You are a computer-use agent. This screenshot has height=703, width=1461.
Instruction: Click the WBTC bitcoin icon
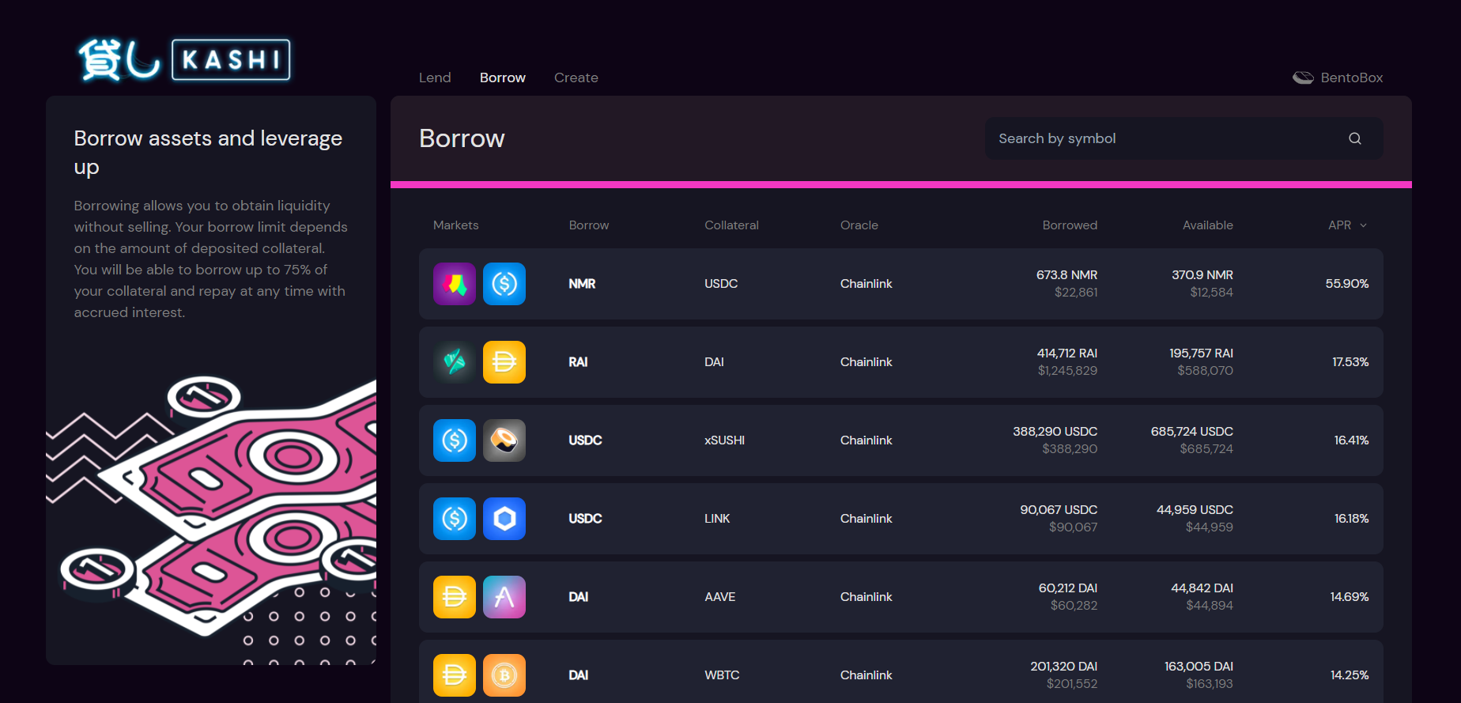[504, 675]
